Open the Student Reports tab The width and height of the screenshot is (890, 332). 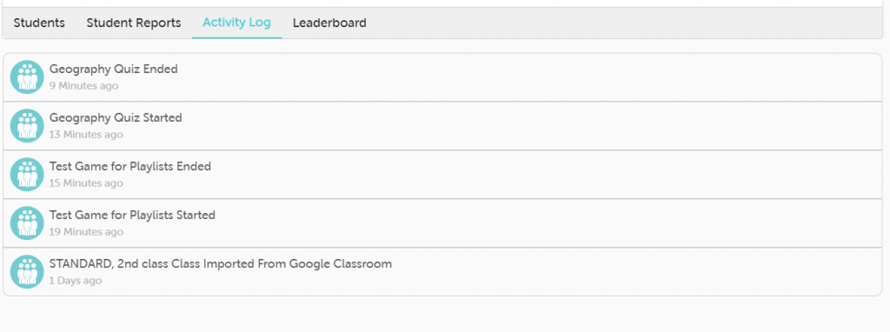click(134, 23)
